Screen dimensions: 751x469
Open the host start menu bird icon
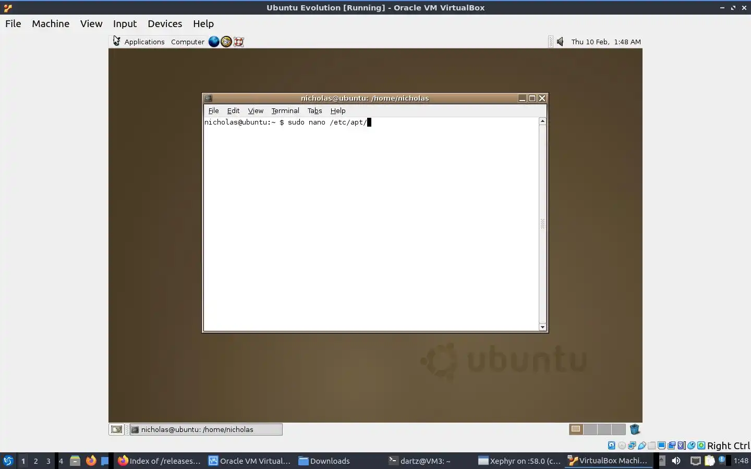pyautogui.click(x=8, y=461)
